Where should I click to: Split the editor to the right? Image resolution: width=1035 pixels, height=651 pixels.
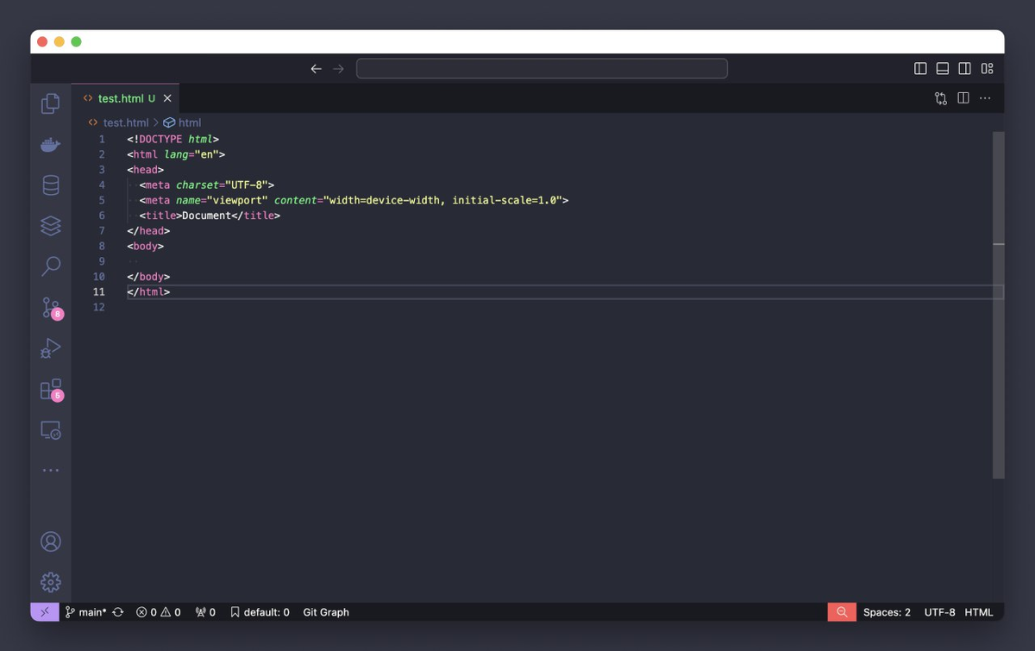point(963,98)
